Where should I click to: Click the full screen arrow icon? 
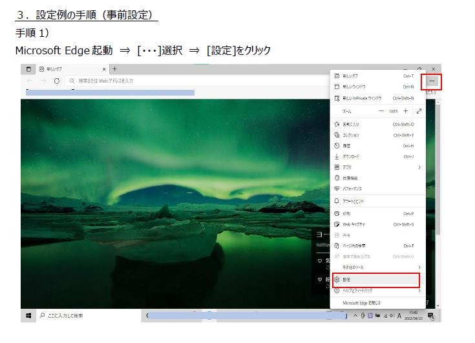point(419,111)
